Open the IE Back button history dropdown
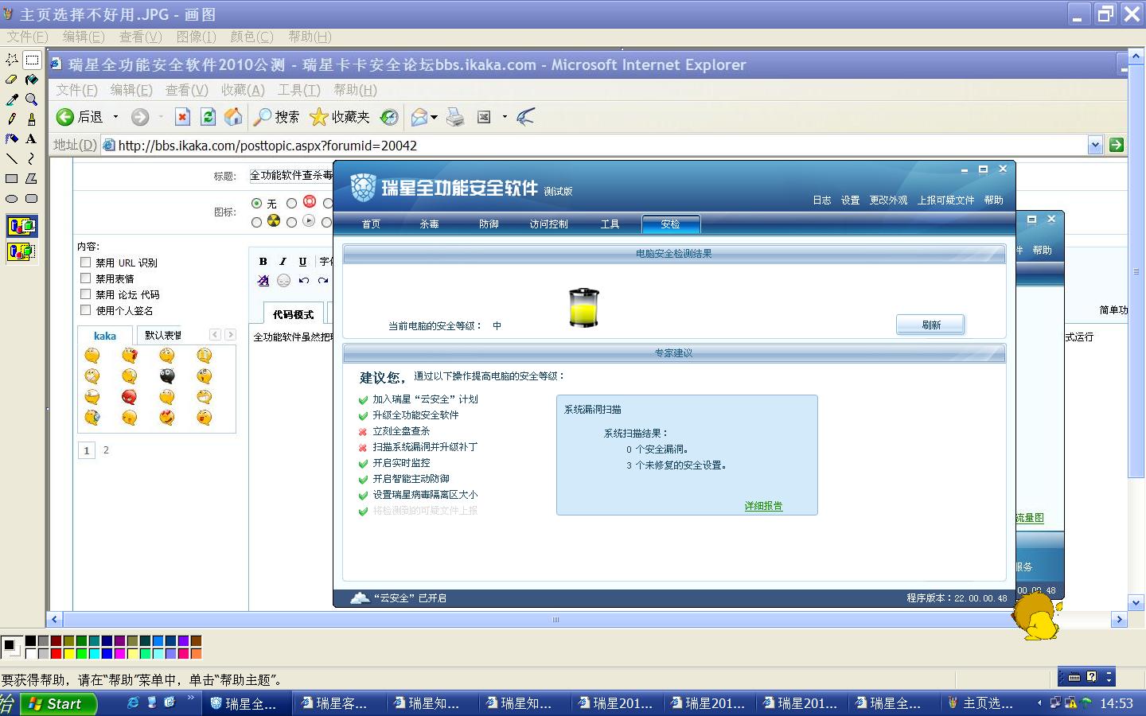The image size is (1146, 716). [x=115, y=117]
